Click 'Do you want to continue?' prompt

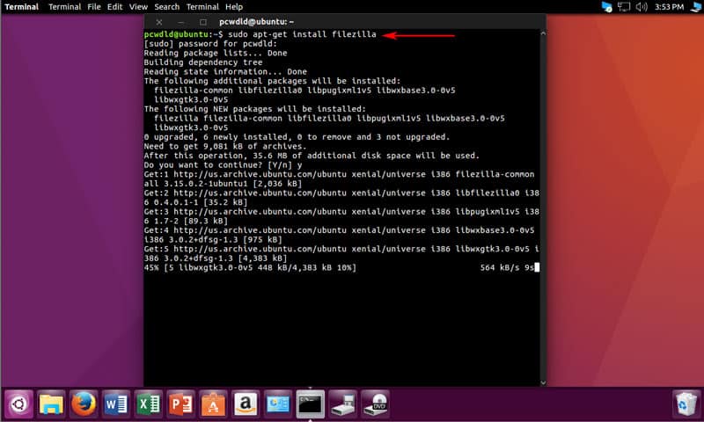[x=224, y=165]
